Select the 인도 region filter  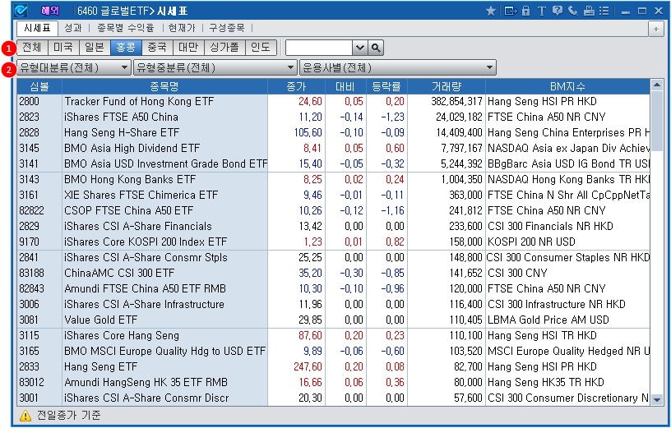tap(261, 47)
